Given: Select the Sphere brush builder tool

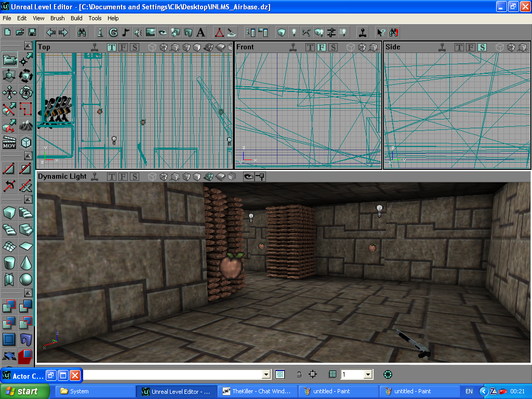Looking at the screenshot, I should pyautogui.click(x=25, y=280).
